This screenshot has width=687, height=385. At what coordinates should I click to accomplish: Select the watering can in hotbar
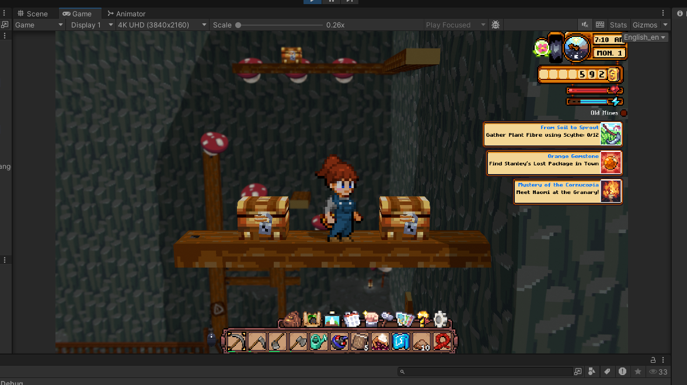pyautogui.click(x=319, y=341)
